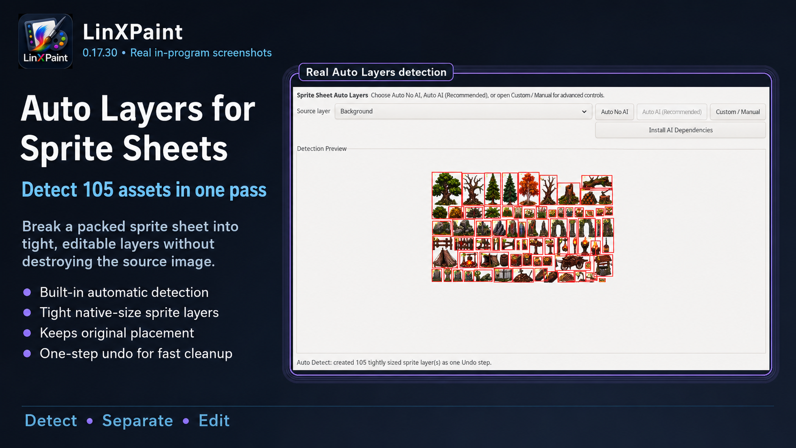The height and width of the screenshot is (448, 796).
Task: Click the paragraph starting "Break a packed sprite sheet"
Action: click(x=130, y=244)
